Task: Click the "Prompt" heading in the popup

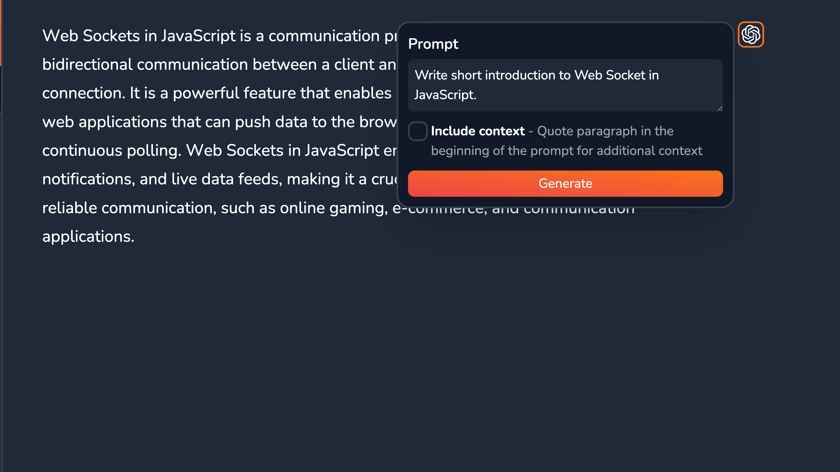Action: (x=433, y=44)
